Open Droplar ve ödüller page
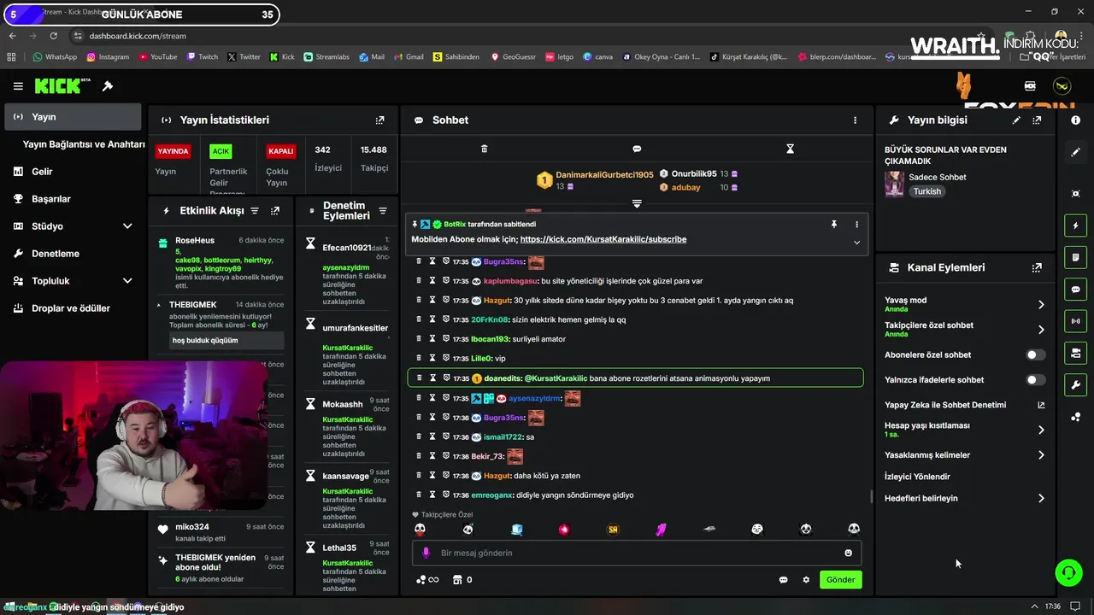This screenshot has width=1094, height=615. [73, 308]
